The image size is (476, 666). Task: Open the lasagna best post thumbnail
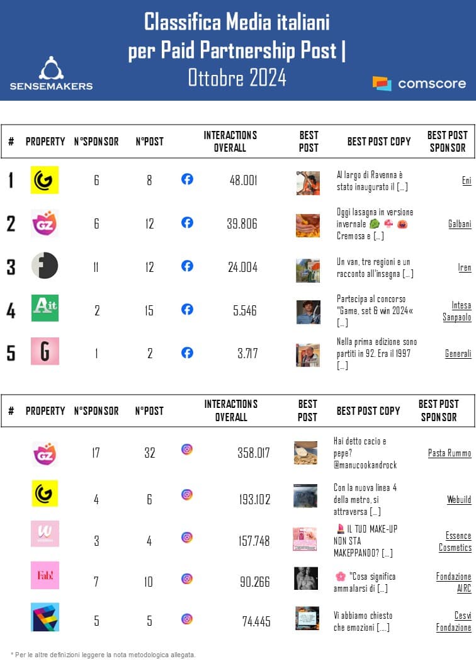pyautogui.click(x=308, y=225)
